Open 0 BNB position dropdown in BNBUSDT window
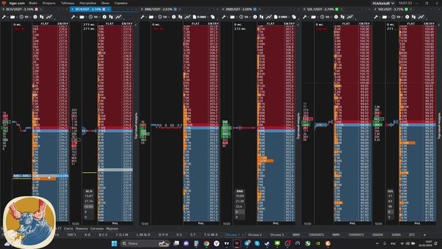The image size is (442, 249). (282, 17)
